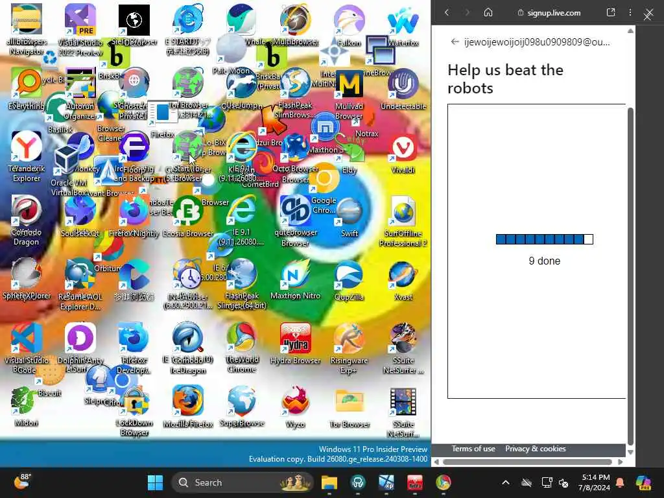Click the captcha progress bar
Viewport: 664px width, 498px height.
coord(545,239)
